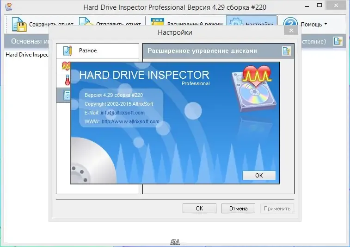Click the app icon in title bar
This screenshot has height=247, width=350.
8,7
